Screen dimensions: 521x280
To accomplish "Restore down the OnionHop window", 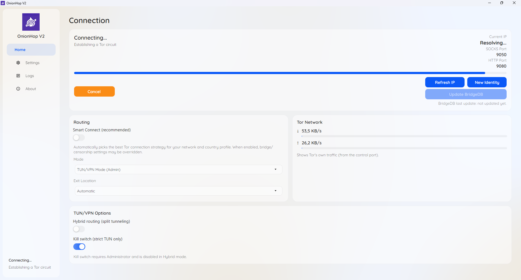I will point(502,3).
